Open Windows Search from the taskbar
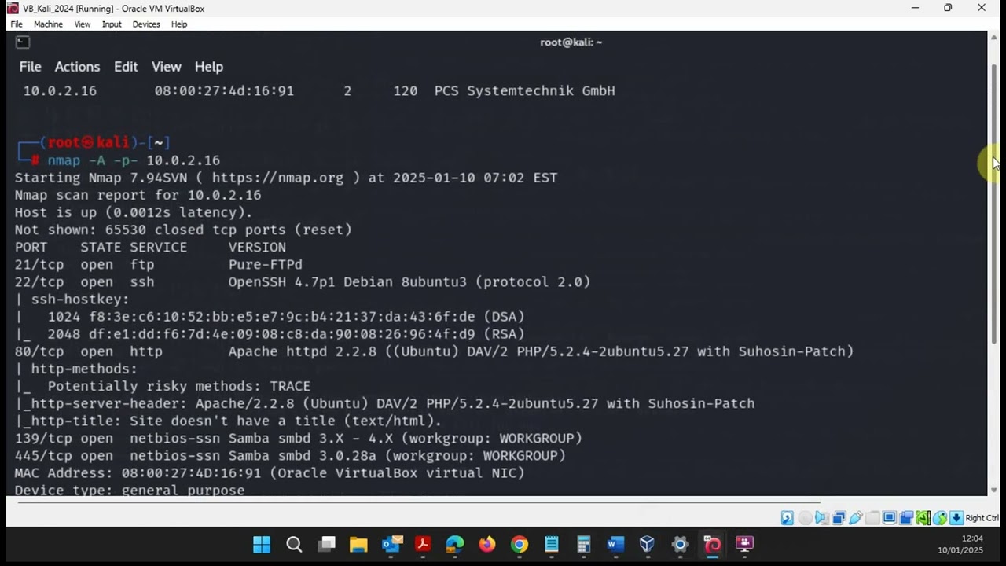The width and height of the screenshot is (1006, 566). [294, 544]
